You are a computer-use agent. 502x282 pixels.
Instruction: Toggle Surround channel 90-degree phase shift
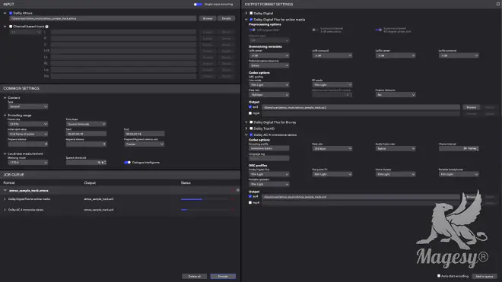pyautogui.click(x=379, y=30)
